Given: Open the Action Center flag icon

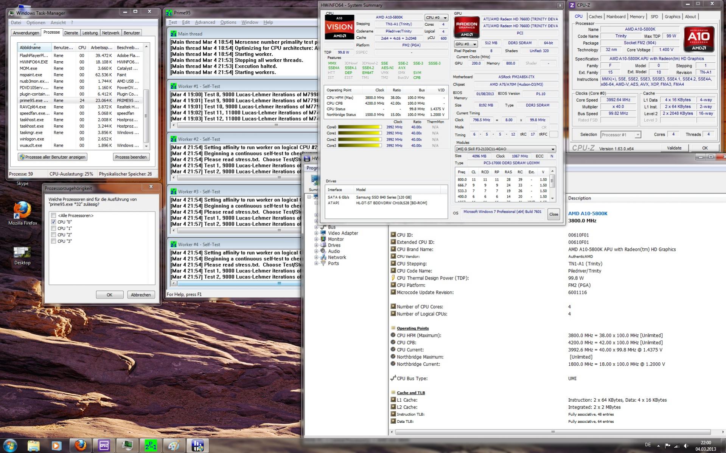Looking at the screenshot, I should coord(667,446).
